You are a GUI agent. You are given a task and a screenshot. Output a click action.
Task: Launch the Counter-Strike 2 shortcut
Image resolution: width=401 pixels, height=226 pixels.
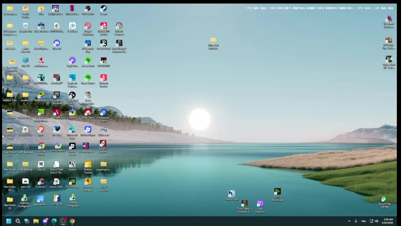click(x=57, y=201)
